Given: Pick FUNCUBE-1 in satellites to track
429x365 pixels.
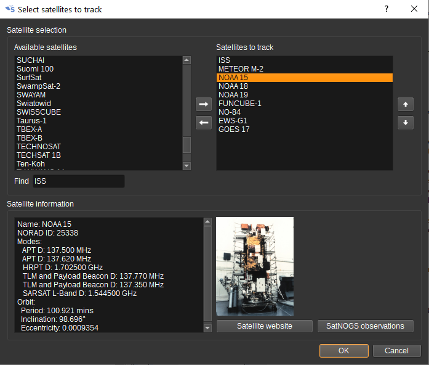Looking at the screenshot, I should pyautogui.click(x=240, y=104).
